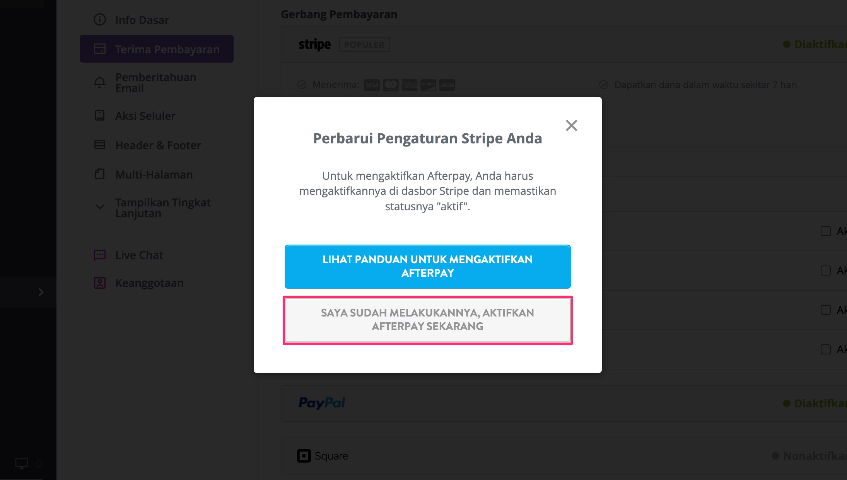The image size is (847, 480).
Task: Click the Info Dasar info icon
Action: click(100, 20)
